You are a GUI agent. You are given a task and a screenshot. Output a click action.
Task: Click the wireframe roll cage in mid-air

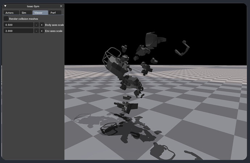click(x=111, y=58)
